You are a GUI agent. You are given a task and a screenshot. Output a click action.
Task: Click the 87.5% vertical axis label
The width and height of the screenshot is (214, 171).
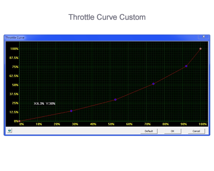(x=14, y=58)
